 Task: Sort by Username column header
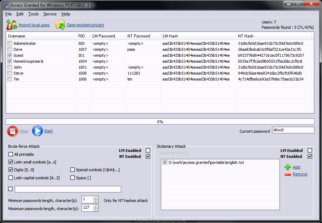coord(41,36)
